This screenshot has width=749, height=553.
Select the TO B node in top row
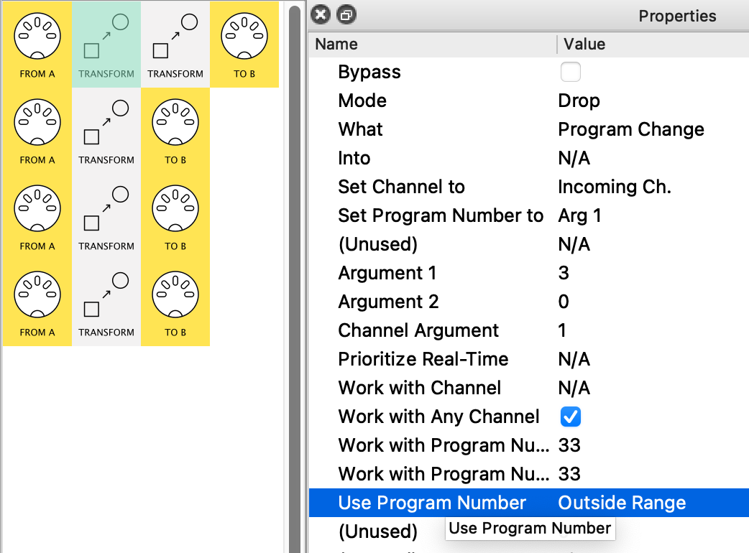click(x=244, y=44)
